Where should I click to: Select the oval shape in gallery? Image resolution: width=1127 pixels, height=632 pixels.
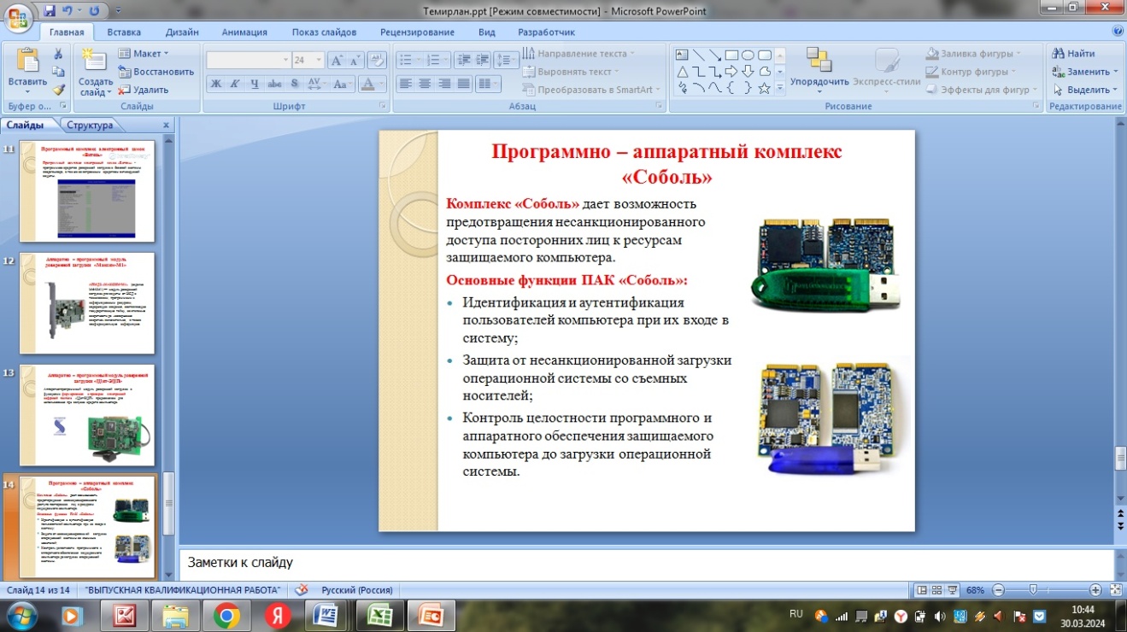[748, 55]
